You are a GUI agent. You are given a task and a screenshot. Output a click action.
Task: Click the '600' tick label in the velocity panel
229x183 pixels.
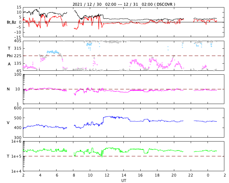(x=18, y=108)
